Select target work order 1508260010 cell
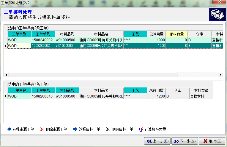Viewport: 227px width, 147px height. tap(43, 96)
